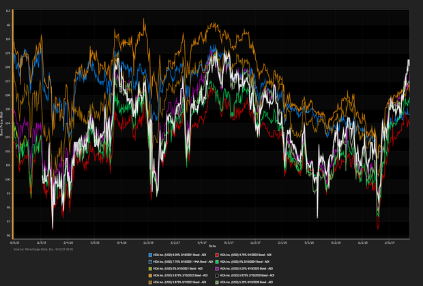Click the 5/5/16 date axis label
Screen dimensions: 423x286
coord(95,242)
